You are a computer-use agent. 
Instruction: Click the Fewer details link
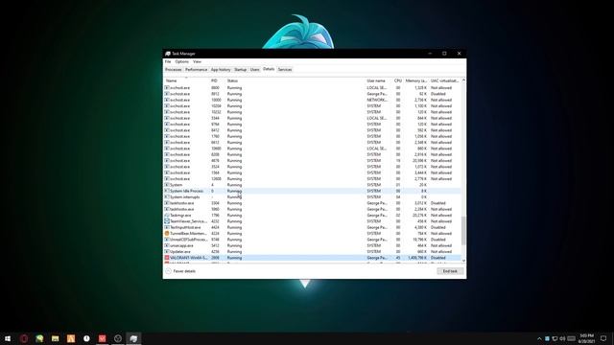pyautogui.click(x=184, y=271)
